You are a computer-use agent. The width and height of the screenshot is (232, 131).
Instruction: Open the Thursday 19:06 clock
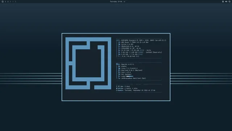point(116,1)
